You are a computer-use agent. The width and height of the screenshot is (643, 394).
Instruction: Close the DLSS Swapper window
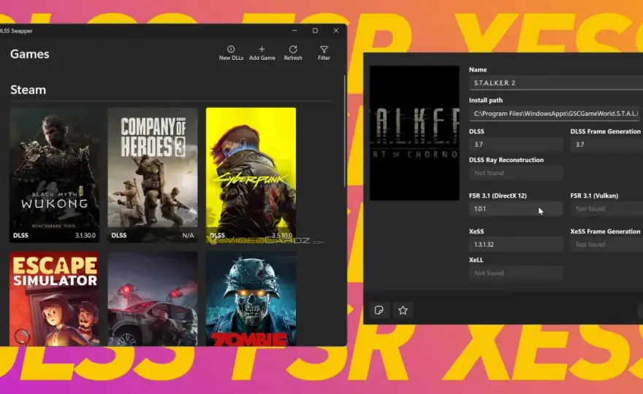pyautogui.click(x=336, y=31)
